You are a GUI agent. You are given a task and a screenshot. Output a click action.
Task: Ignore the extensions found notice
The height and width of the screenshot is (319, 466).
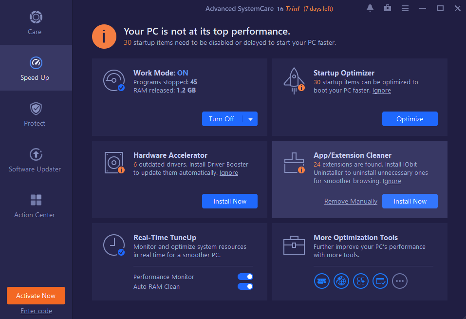click(391, 181)
